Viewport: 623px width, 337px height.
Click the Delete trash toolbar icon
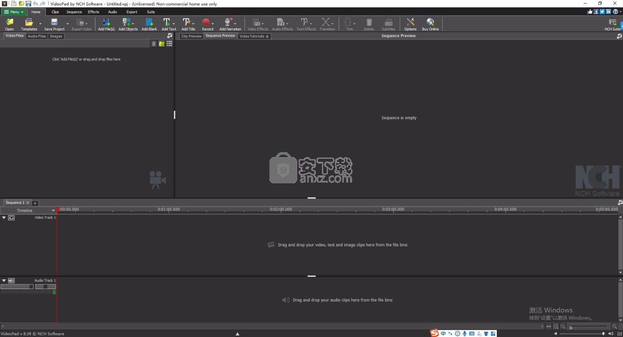[x=369, y=24]
